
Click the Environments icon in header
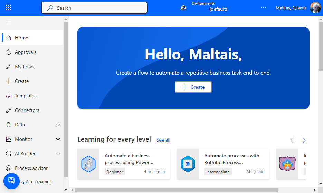click(x=183, y=8)
